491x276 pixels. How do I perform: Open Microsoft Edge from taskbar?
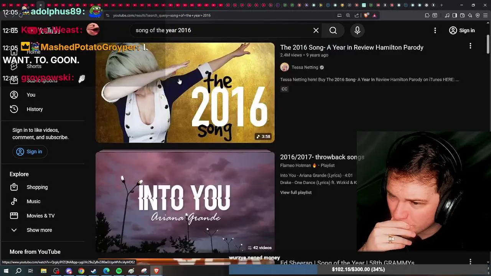click(106, 271)
